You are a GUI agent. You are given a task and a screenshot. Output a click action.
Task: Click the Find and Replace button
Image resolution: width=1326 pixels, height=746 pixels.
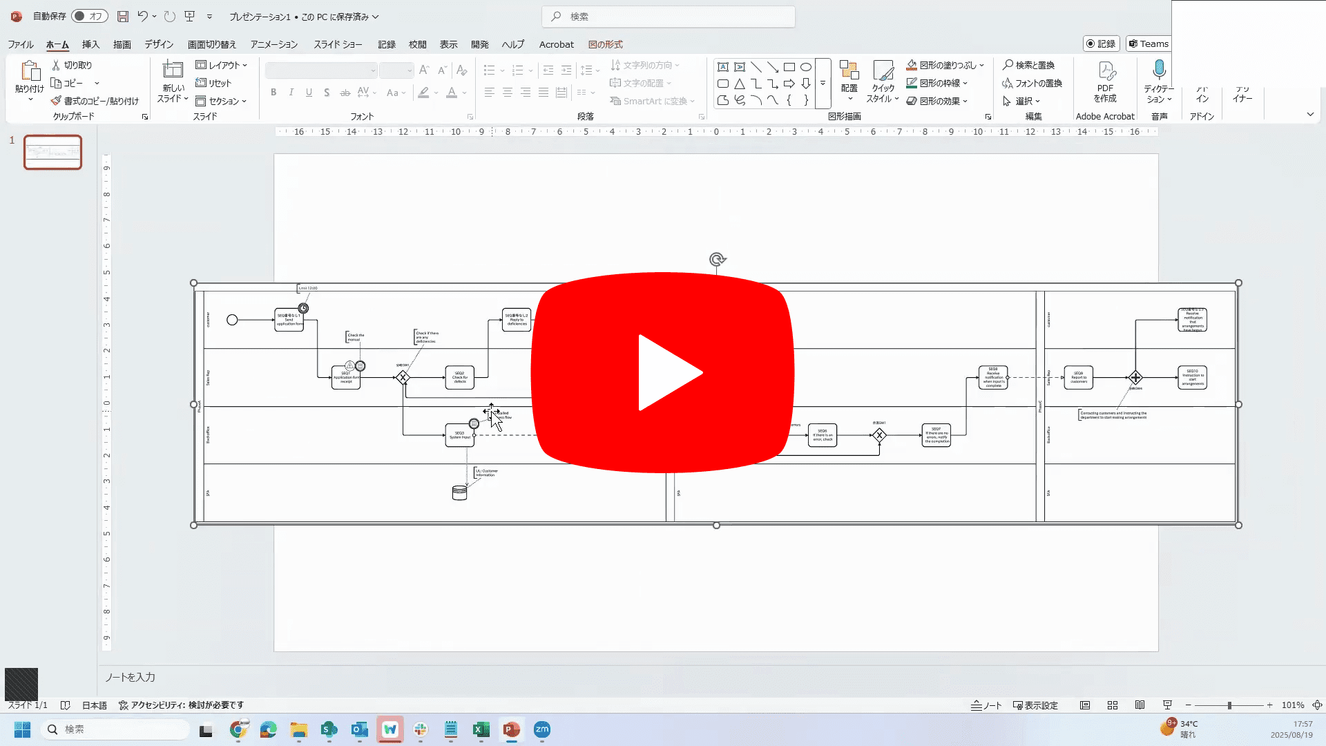[1028, 65]
